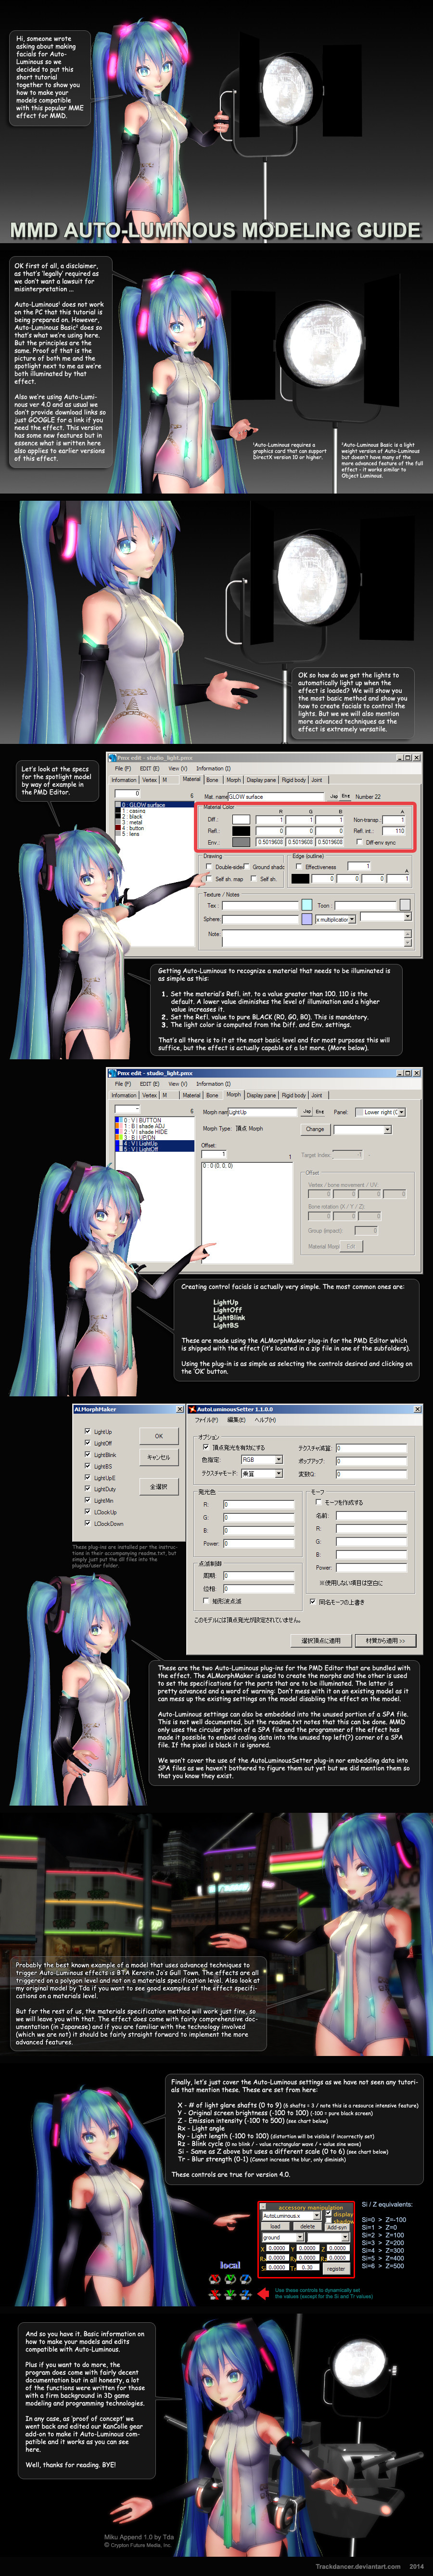Select '3 : metal' material row
This screenshot has width=433, height=2576.
(155, 822)
